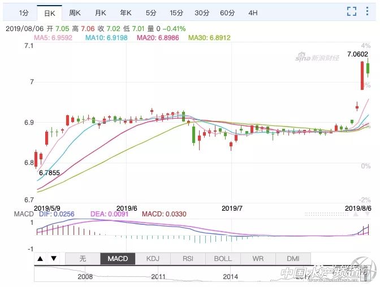Select the 日K daily chart tab

pyautogui.click(x=47, y=12)
